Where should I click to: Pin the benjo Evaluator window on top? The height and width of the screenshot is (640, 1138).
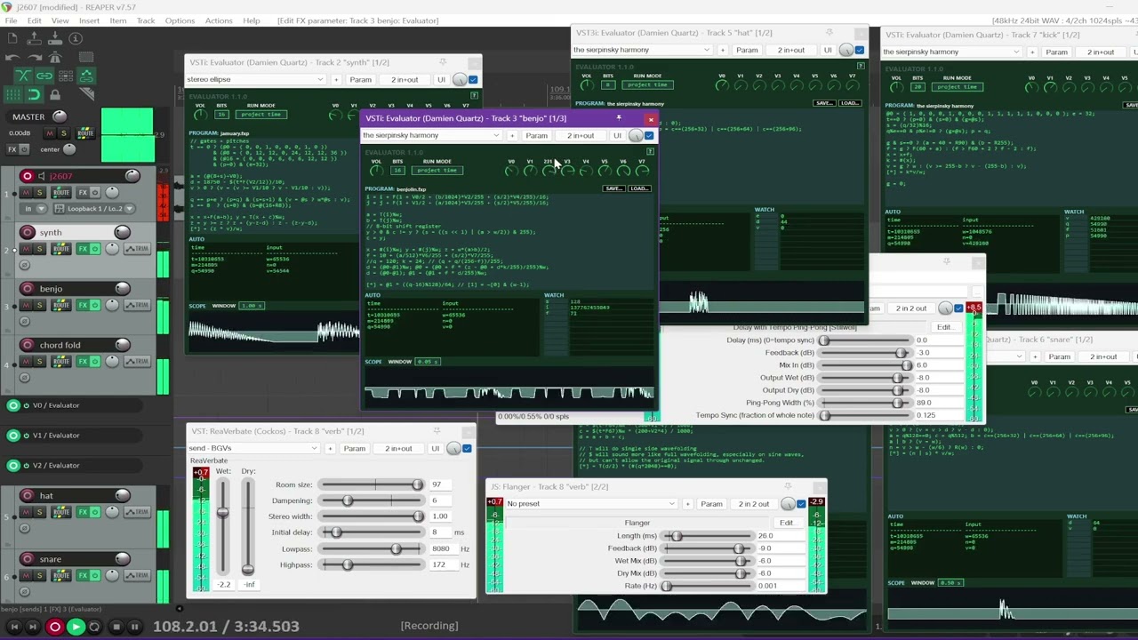point(619,117)
